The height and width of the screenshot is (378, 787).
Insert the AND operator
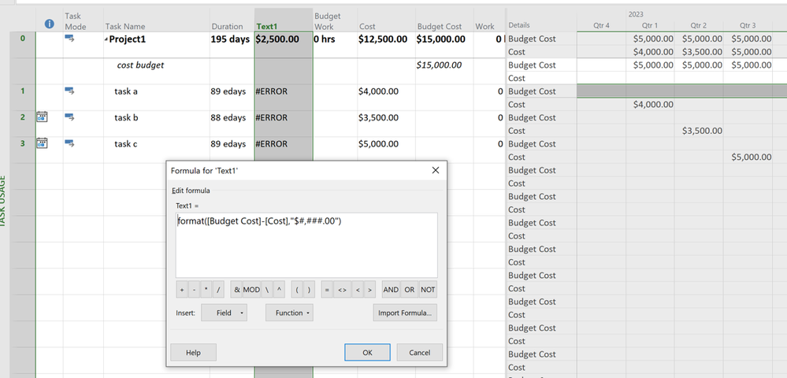point(391,290)
